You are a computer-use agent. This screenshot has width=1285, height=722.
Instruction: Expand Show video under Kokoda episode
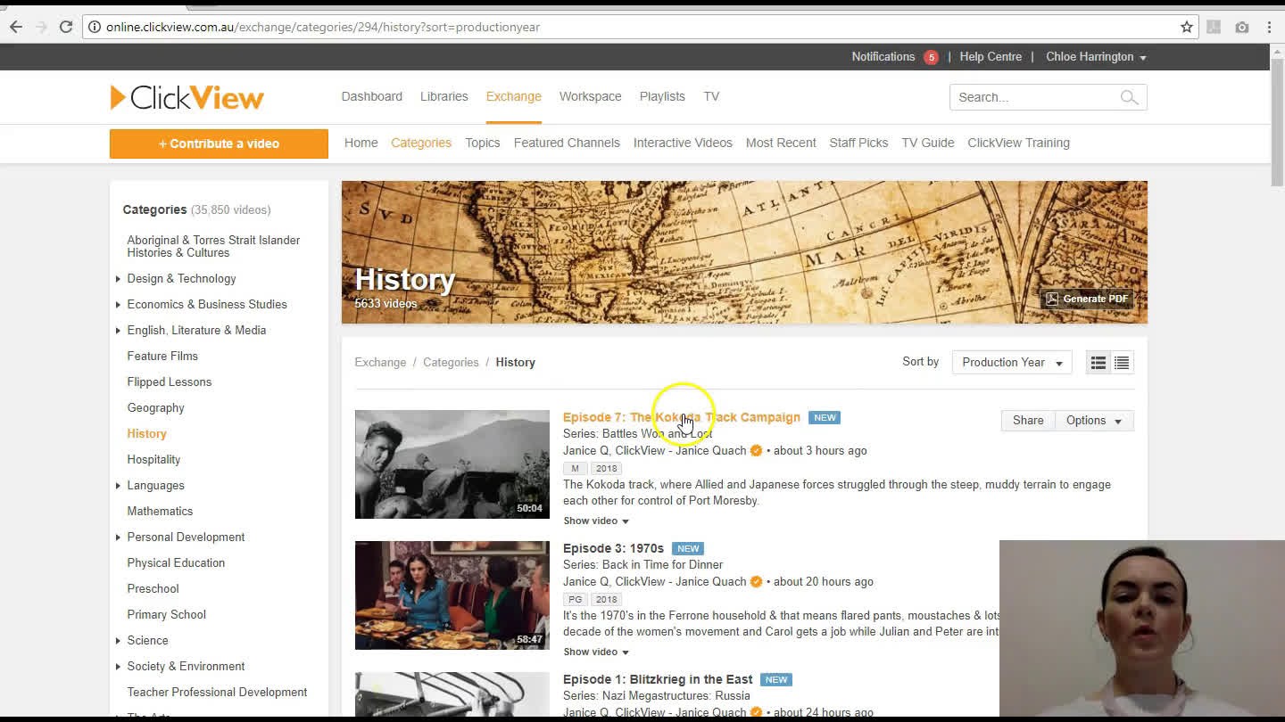point(596,521)
